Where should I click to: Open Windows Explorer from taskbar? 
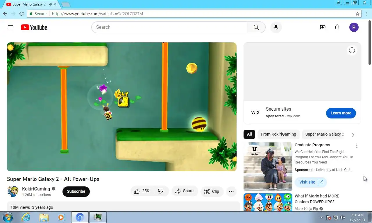[x=44, y=217]
